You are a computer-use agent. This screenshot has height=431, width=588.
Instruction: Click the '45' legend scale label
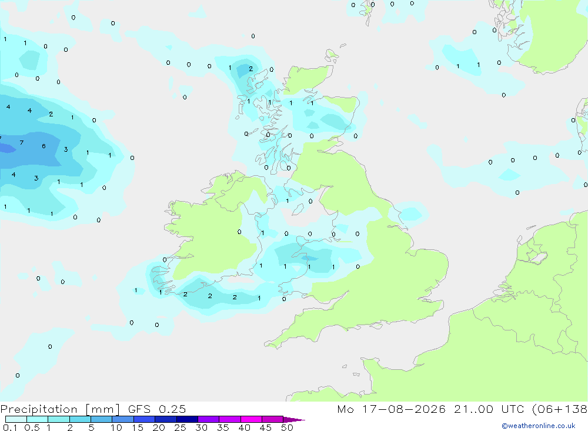pyautogui.click(x=266, y=427)
